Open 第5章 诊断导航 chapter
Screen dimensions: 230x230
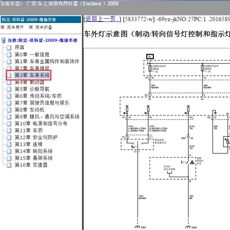(x=32, y=89)
